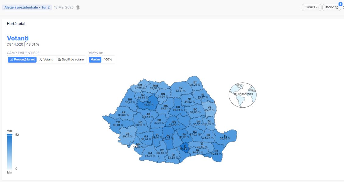Click the Hartă total panel header
Screen dimensions: 344x182
pos(16,24)
